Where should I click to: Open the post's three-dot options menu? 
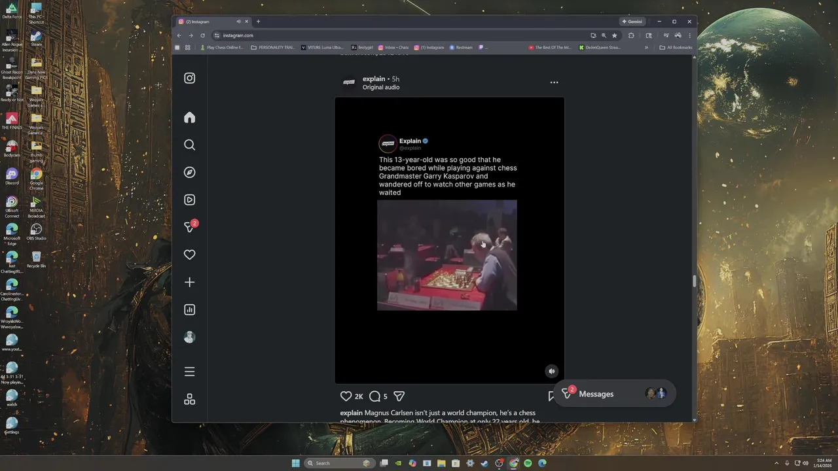pyautogui.click(x=554, y=82)
